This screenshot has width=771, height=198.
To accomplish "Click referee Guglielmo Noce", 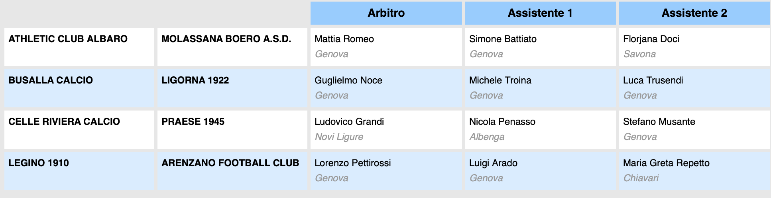I will pyautogui.click(x=348, y=80).
